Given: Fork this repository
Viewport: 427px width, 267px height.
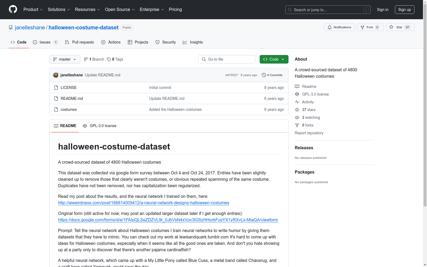Looking at the screenshot, I should click(x=370, y=27).
